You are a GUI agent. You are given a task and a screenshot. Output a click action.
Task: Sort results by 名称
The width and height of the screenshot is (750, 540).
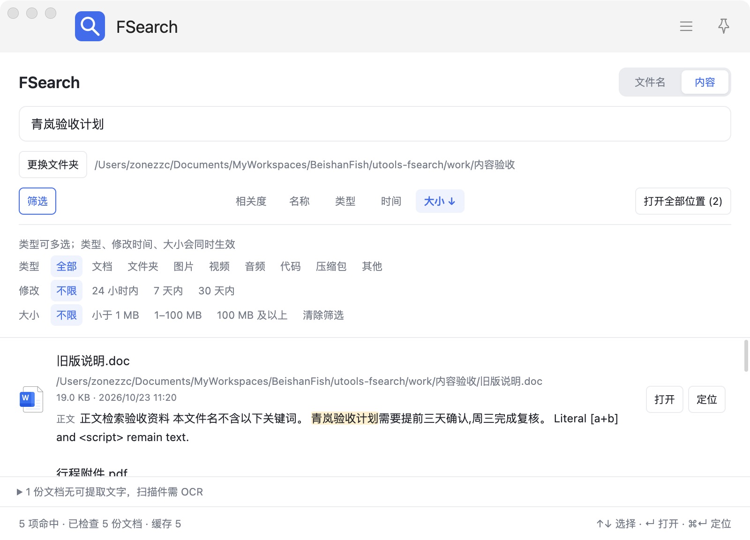point(300,201)
